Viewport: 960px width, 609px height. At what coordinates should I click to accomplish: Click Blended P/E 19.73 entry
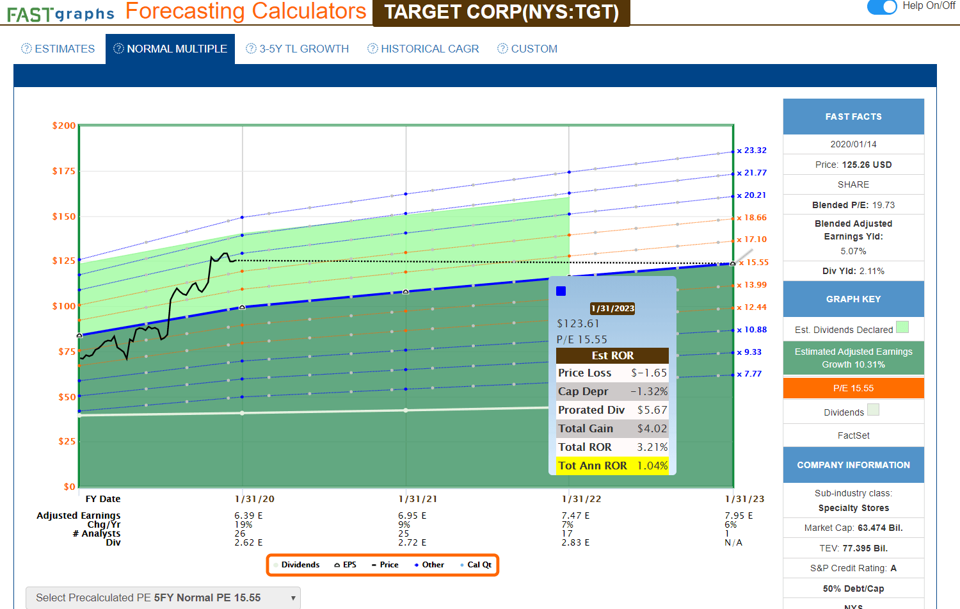(854, 205)
